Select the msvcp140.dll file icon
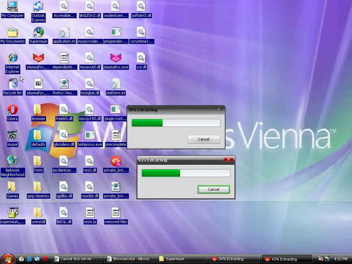The width and height of the screenshot is (352, 264). pos(90,110)
